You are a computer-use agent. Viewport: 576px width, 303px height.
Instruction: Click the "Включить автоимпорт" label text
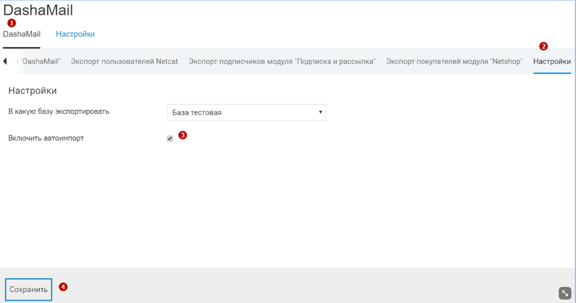pos(46,138)
